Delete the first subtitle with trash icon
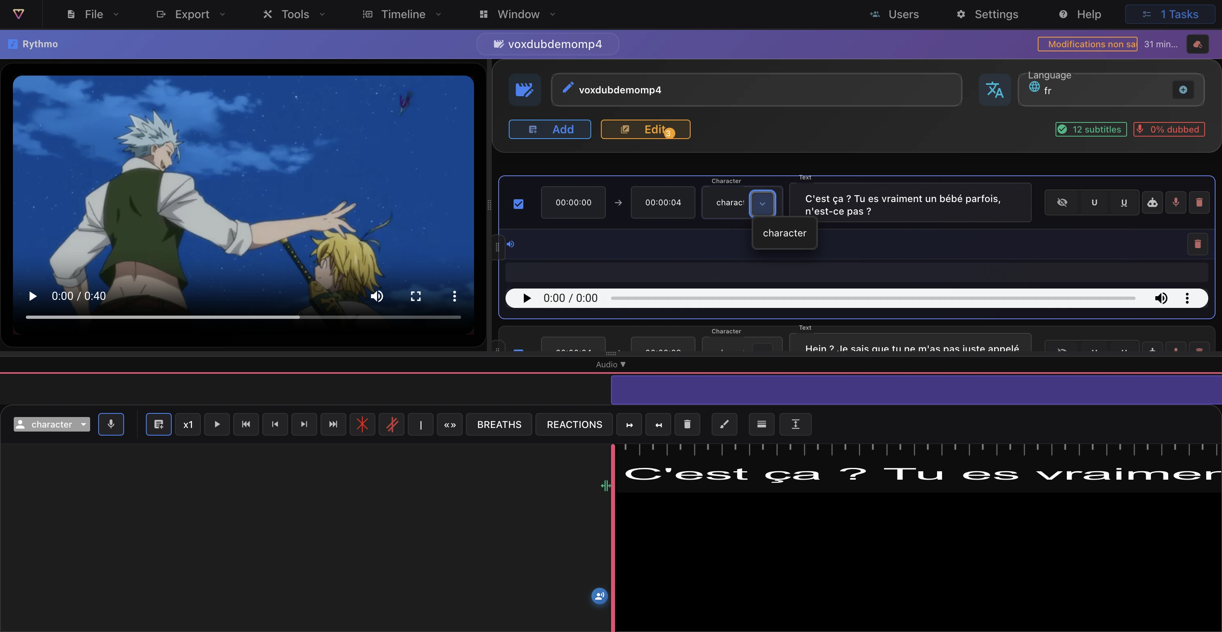This screenshot has width=1222, height=632. 1199,202
